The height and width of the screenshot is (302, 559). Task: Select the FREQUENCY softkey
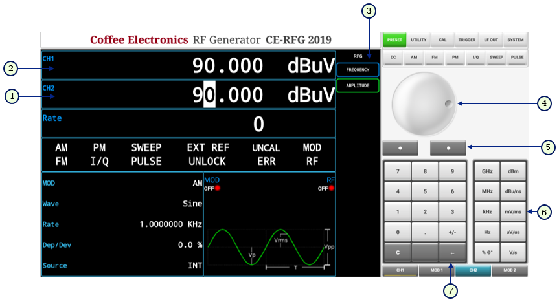357,70
